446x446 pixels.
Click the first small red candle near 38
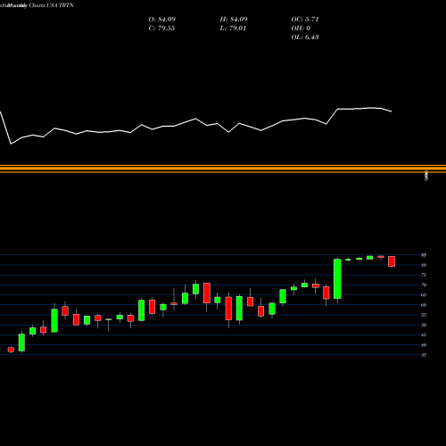[11, 350]
